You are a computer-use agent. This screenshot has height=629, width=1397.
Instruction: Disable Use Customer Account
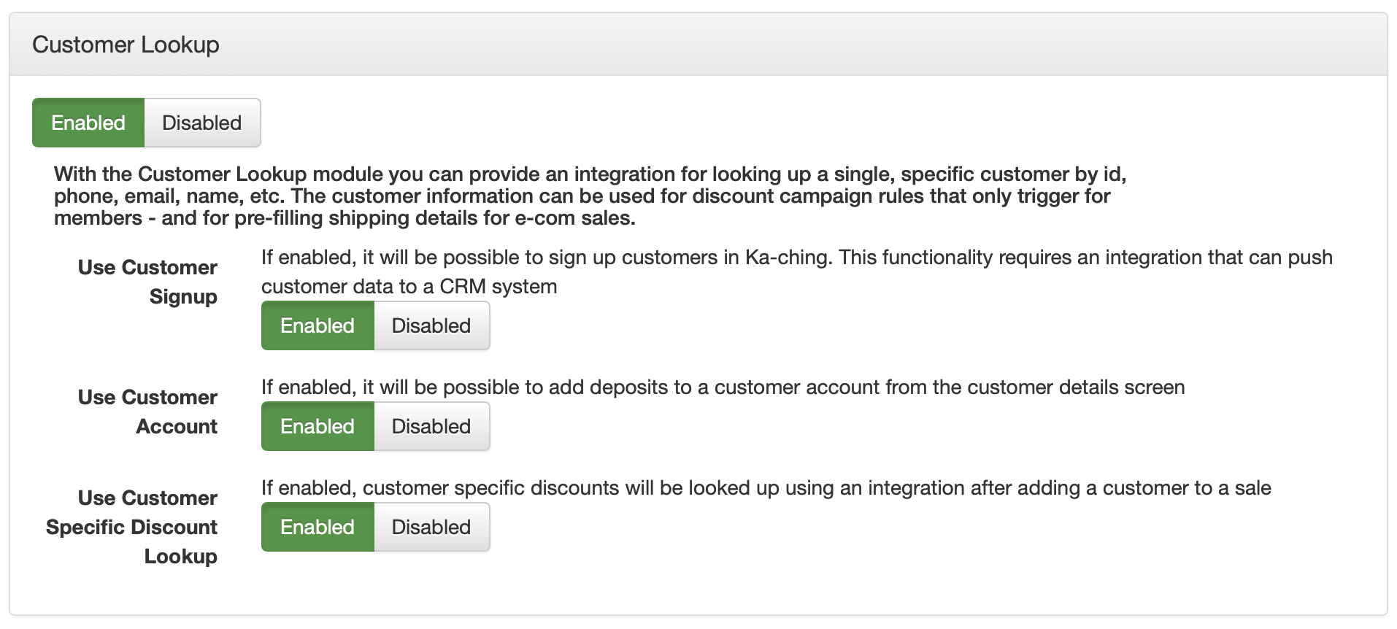pos(431,426)
